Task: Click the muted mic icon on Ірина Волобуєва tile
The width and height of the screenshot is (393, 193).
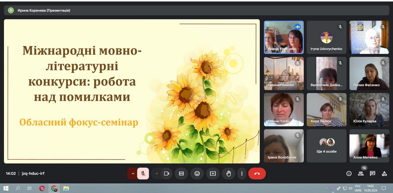Action: 298,135
